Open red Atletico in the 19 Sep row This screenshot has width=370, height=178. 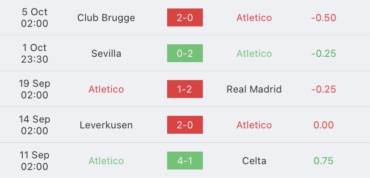106,89
